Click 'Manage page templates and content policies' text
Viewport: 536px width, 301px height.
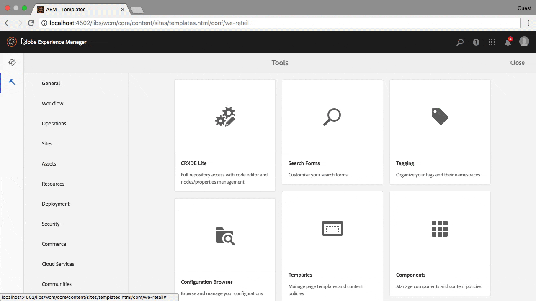[x=326, y=290]
